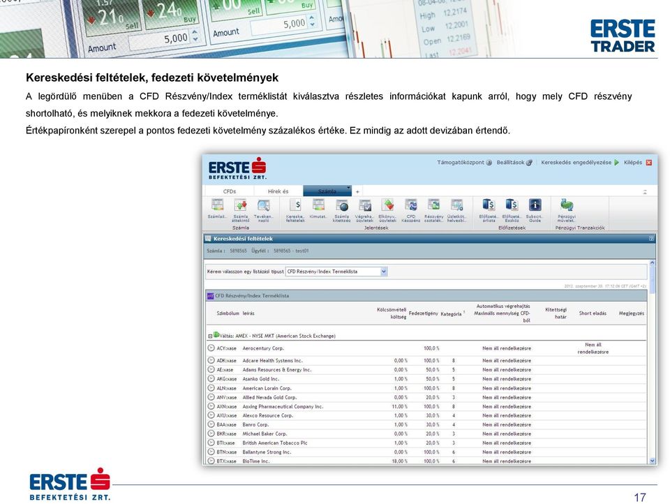The width and height of the screenshot is (670, 504).
Task: Click Kölcsönvételi költség column header
Action: (x=392, y=313)
